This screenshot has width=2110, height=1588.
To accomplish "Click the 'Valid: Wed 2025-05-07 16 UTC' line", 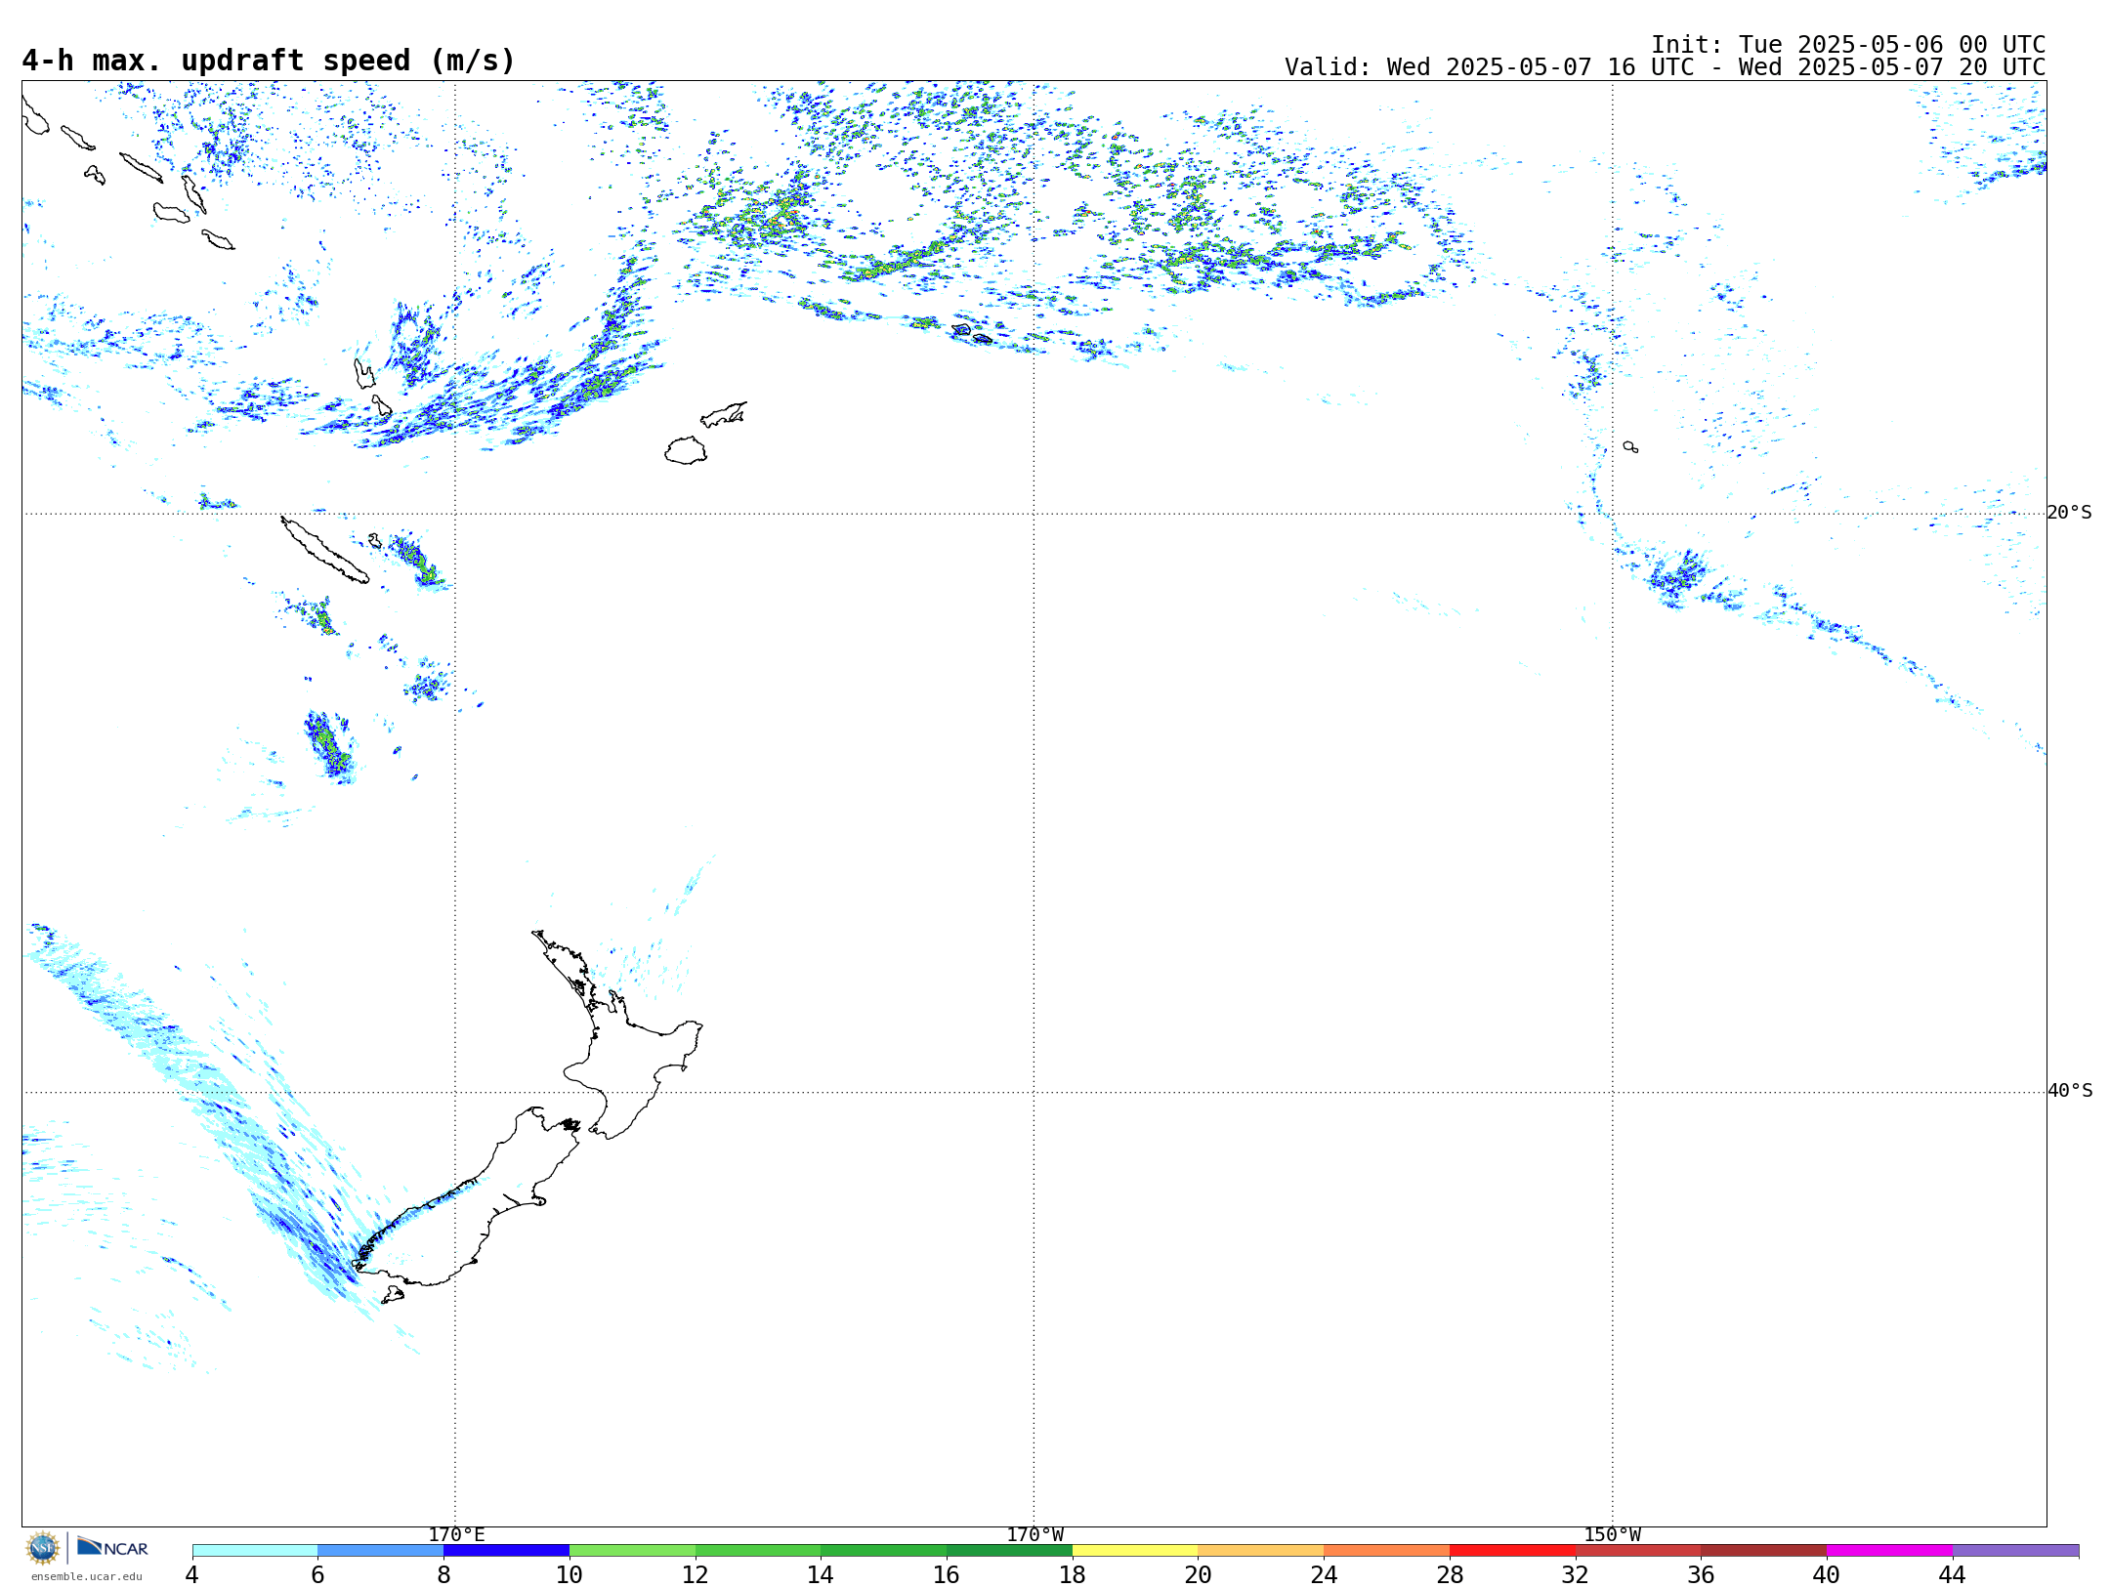I will pyautogui.click(x=1666, y=67).
